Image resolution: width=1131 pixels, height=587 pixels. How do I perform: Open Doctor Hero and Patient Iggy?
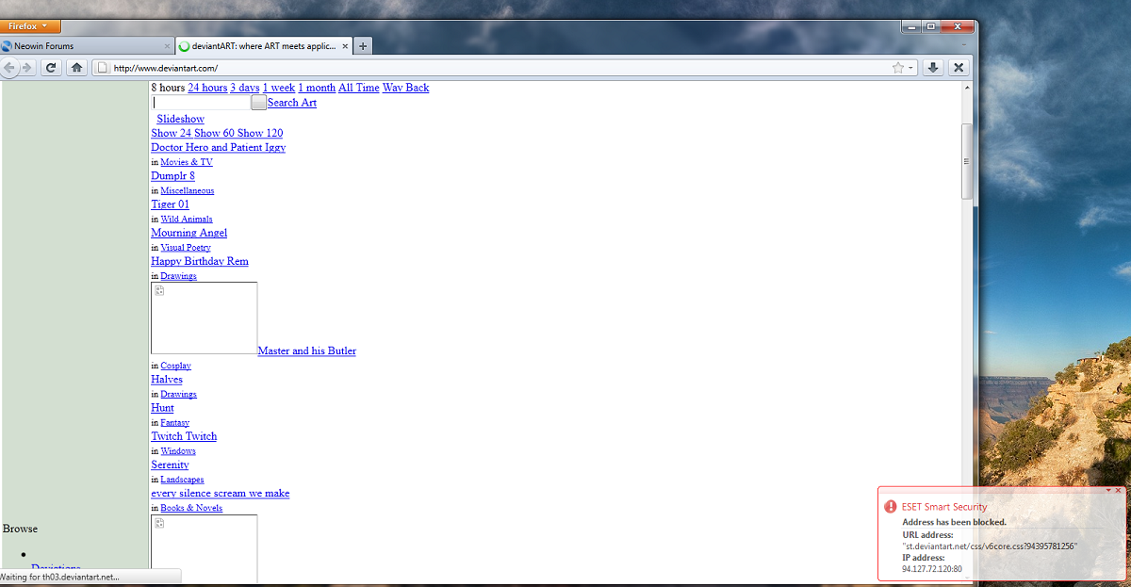point(218,147)
